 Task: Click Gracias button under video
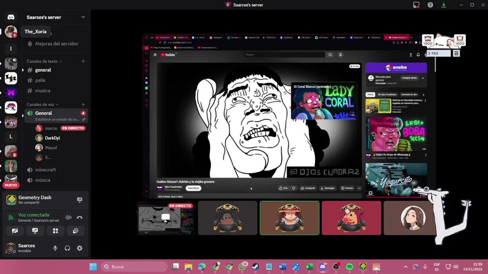347,188
